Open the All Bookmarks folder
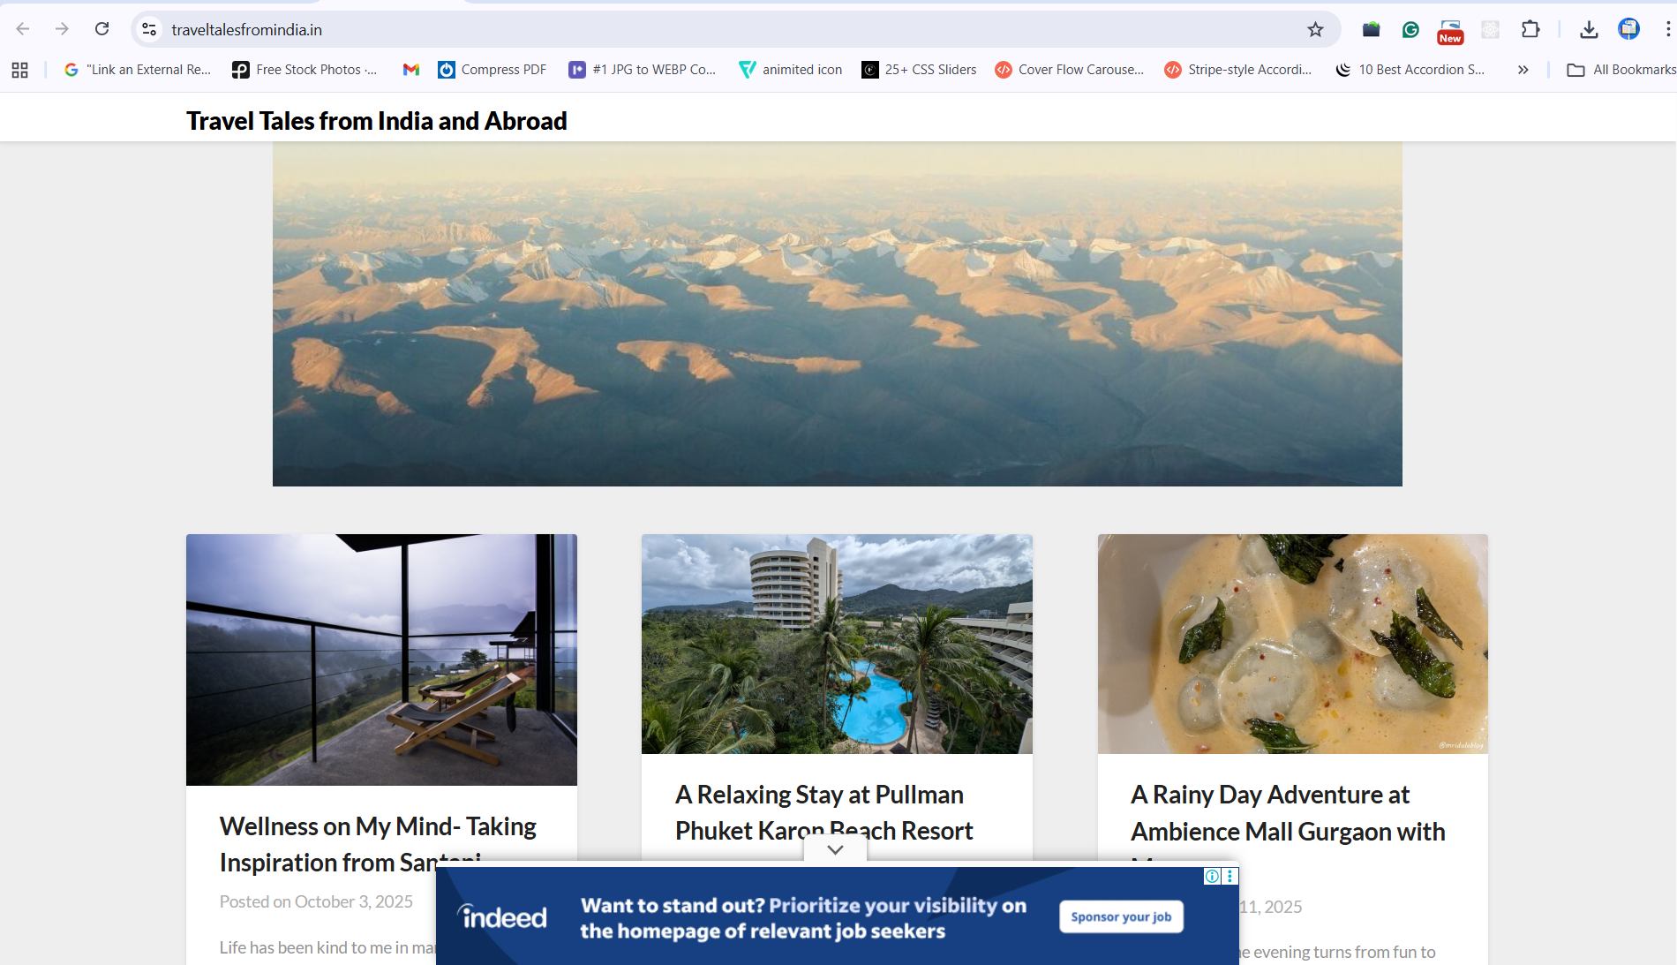1677x965 pixels. [x=1621, y=70]
